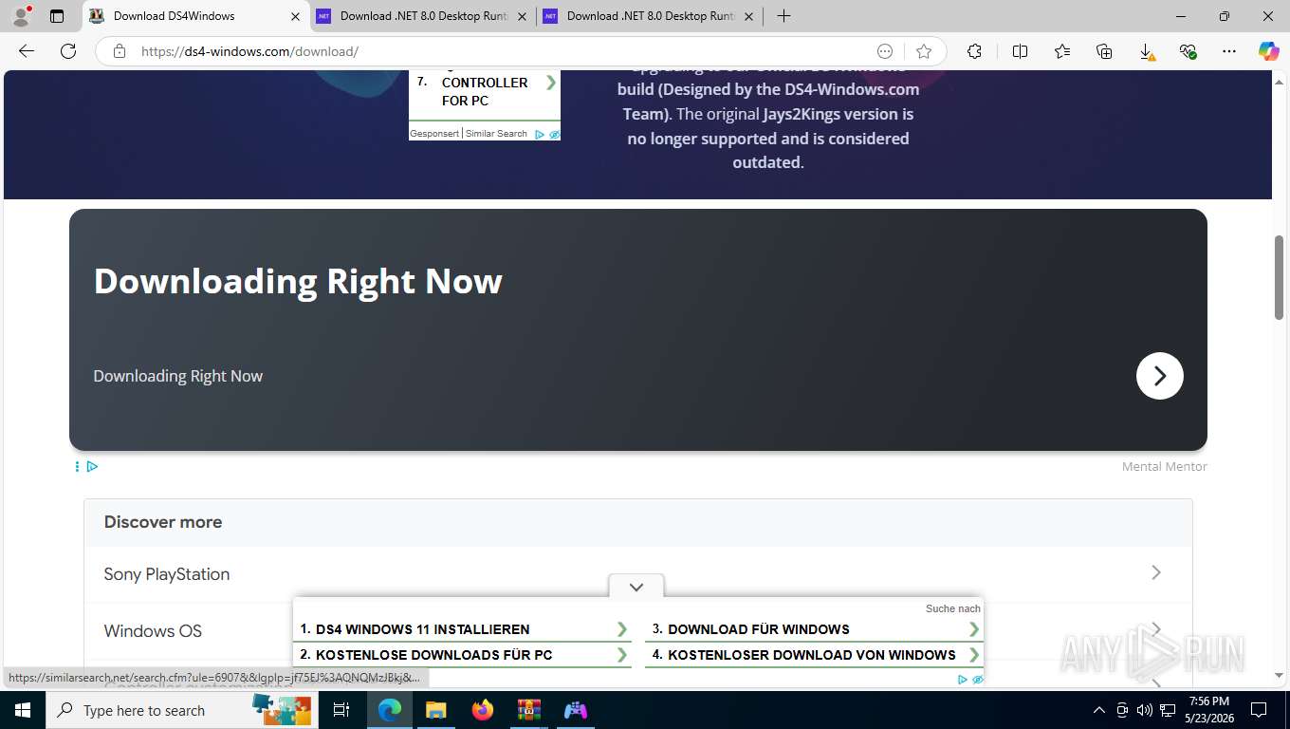Collapse the bottom ad with down chevron
Screen dimensions: 1290x729
click(x=636, y=587)
